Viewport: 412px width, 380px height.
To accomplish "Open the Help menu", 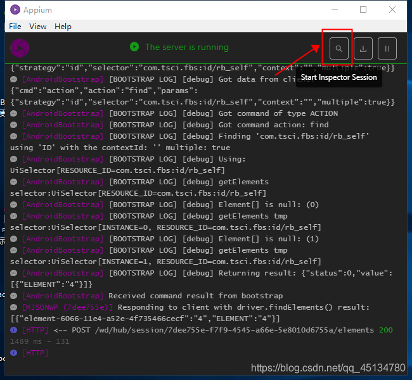I will pos(63,27).
